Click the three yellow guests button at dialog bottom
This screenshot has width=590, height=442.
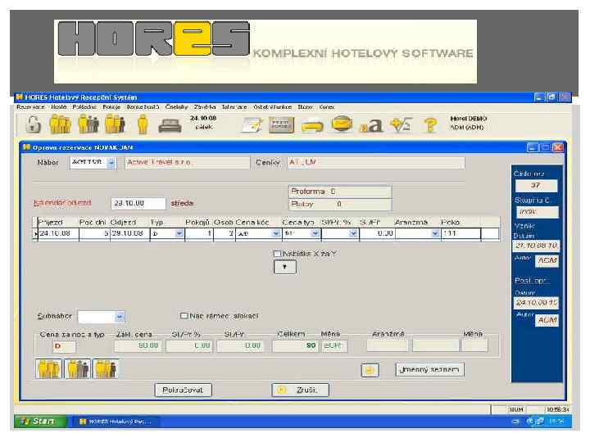[49, 368]
